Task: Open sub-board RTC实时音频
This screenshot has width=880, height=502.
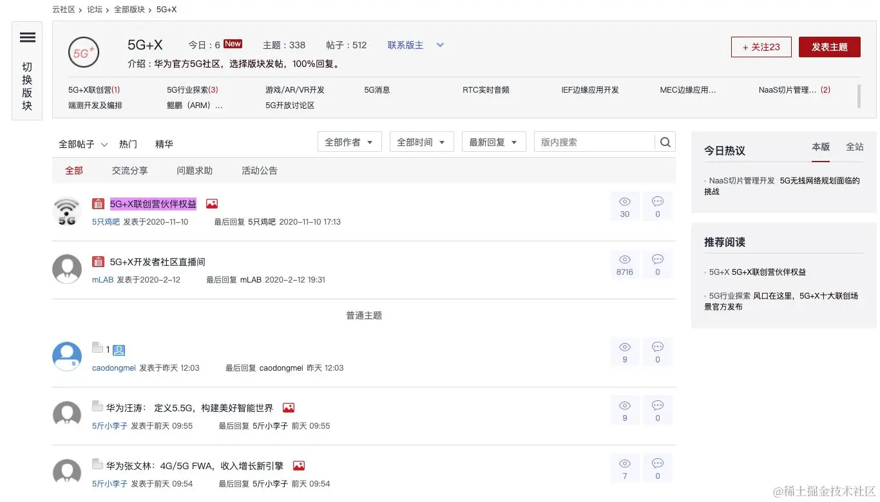Action: pos(486,90)
